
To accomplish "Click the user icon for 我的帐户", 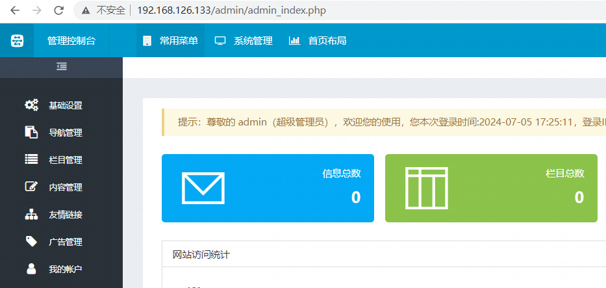I will pyautogui.click(x=31, y=268).
